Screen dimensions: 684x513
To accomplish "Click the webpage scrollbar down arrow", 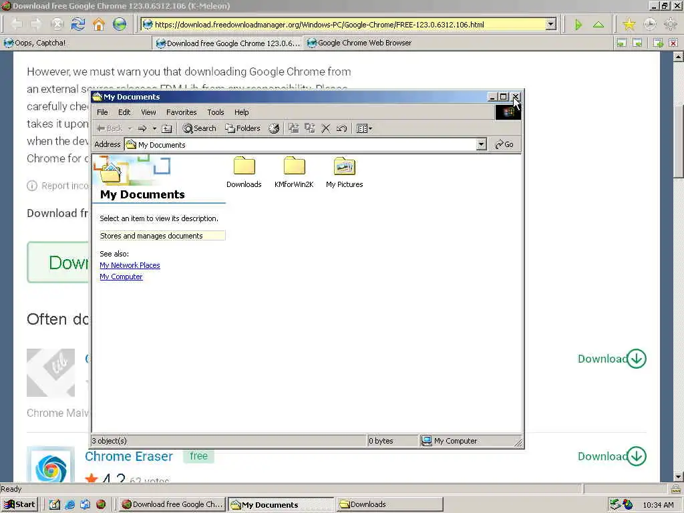I will 679,476.
